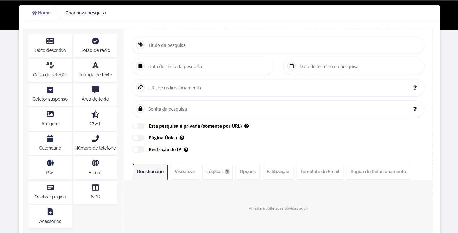Open the Estilização tab
This screenshot has width=458, height=233.
278,172
